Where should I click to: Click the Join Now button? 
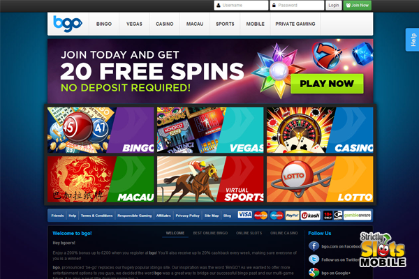[x=358, y=6]
